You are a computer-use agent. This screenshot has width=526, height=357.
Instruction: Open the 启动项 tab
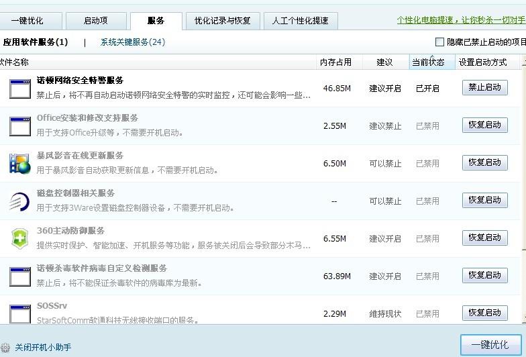point(96,21)
